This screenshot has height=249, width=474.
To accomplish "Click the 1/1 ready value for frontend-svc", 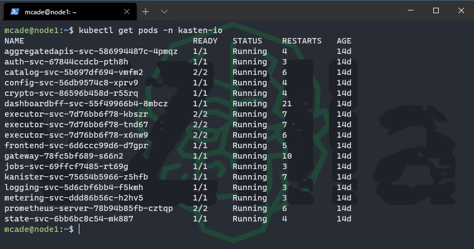I will [x=200, y=145].
